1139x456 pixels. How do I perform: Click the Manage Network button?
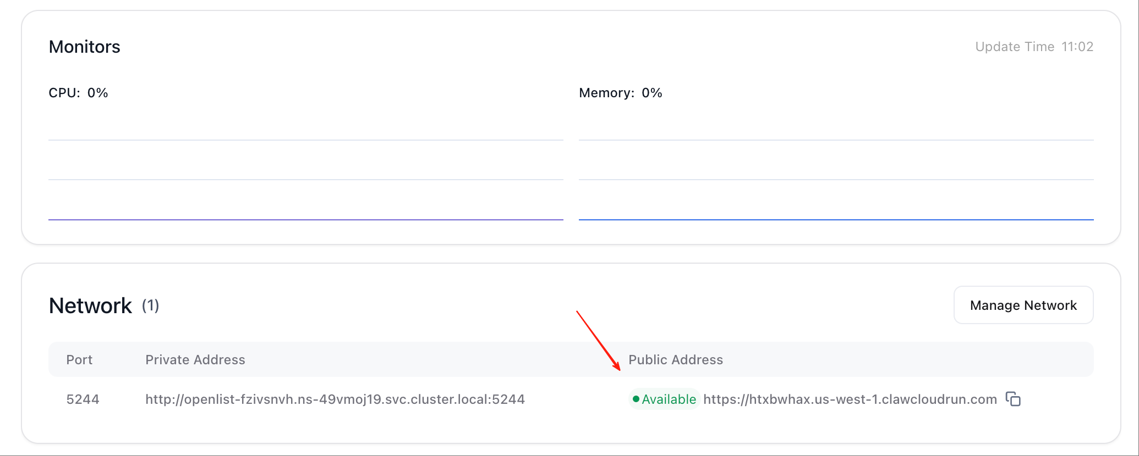pos(1023,305)
